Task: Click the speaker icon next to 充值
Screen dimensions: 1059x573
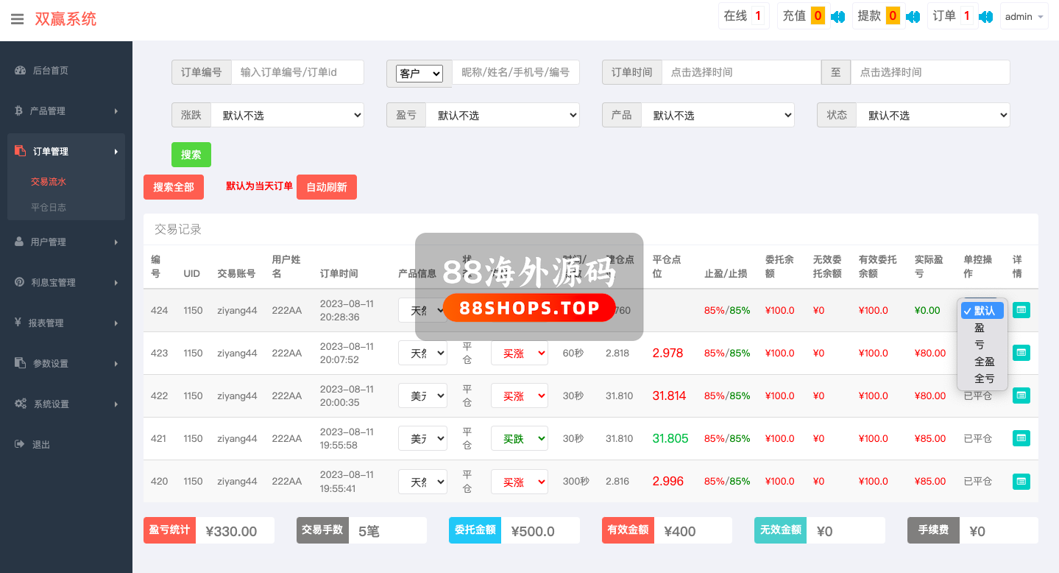Action: [x=837, y=16]
